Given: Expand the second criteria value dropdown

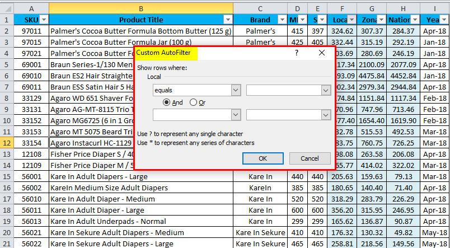Looking at the screenshot, I should coord(325,115).
